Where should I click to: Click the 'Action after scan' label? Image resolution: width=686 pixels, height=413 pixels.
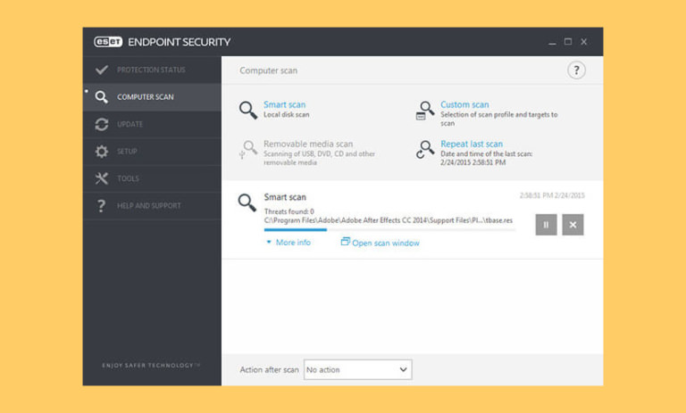pos(269,369)
